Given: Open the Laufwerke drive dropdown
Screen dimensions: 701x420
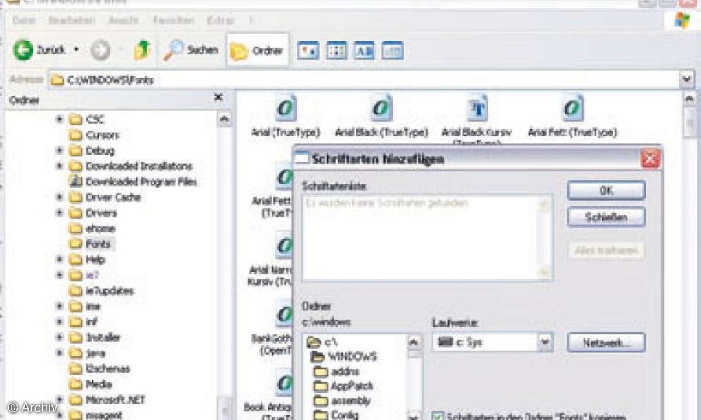Looking at the screenshot, I should point(545,342).
